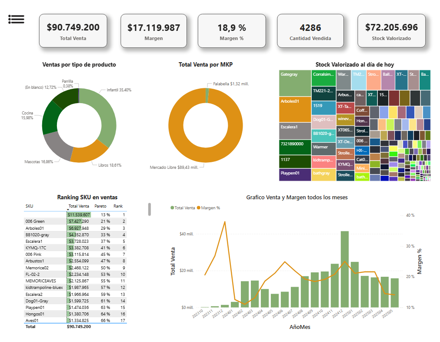The image size is (440, 342).
Task: Click the Total Venta legend marker
Action: pyautogui.click(x=173, y=208)
